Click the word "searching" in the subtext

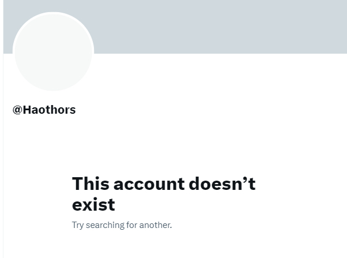point(105,226)
